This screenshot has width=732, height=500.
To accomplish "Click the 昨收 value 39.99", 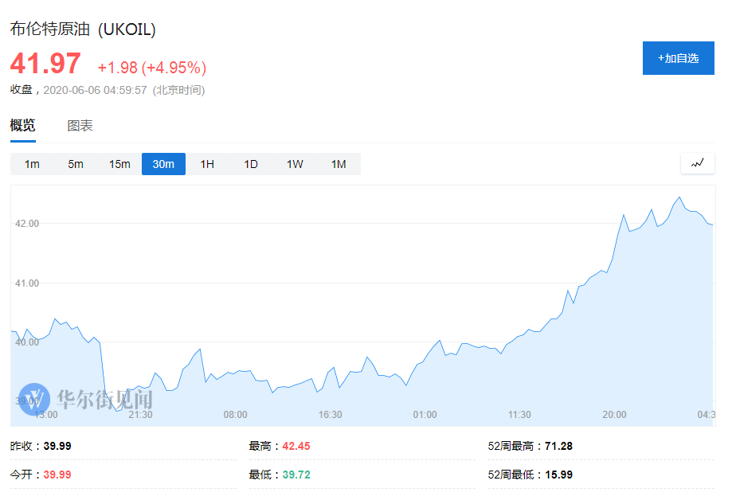I will (x=57, y=446).
